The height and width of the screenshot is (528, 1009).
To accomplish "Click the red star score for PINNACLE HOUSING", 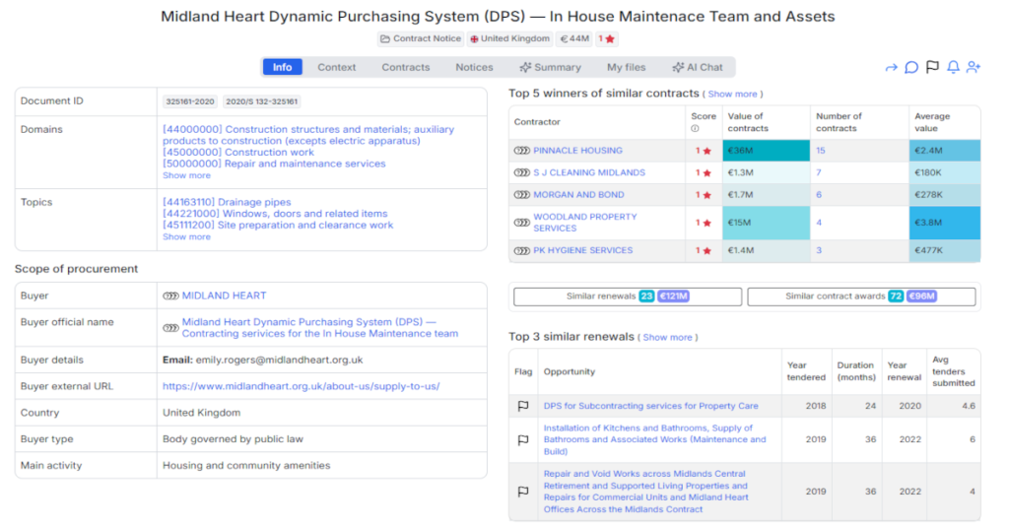I will [x=704, y=151].
